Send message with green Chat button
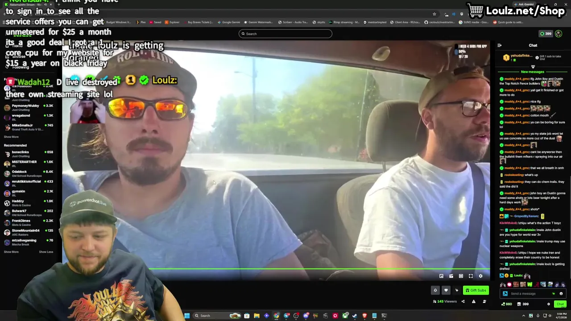Viewport: 571px width, 321px height. [560, 304]
